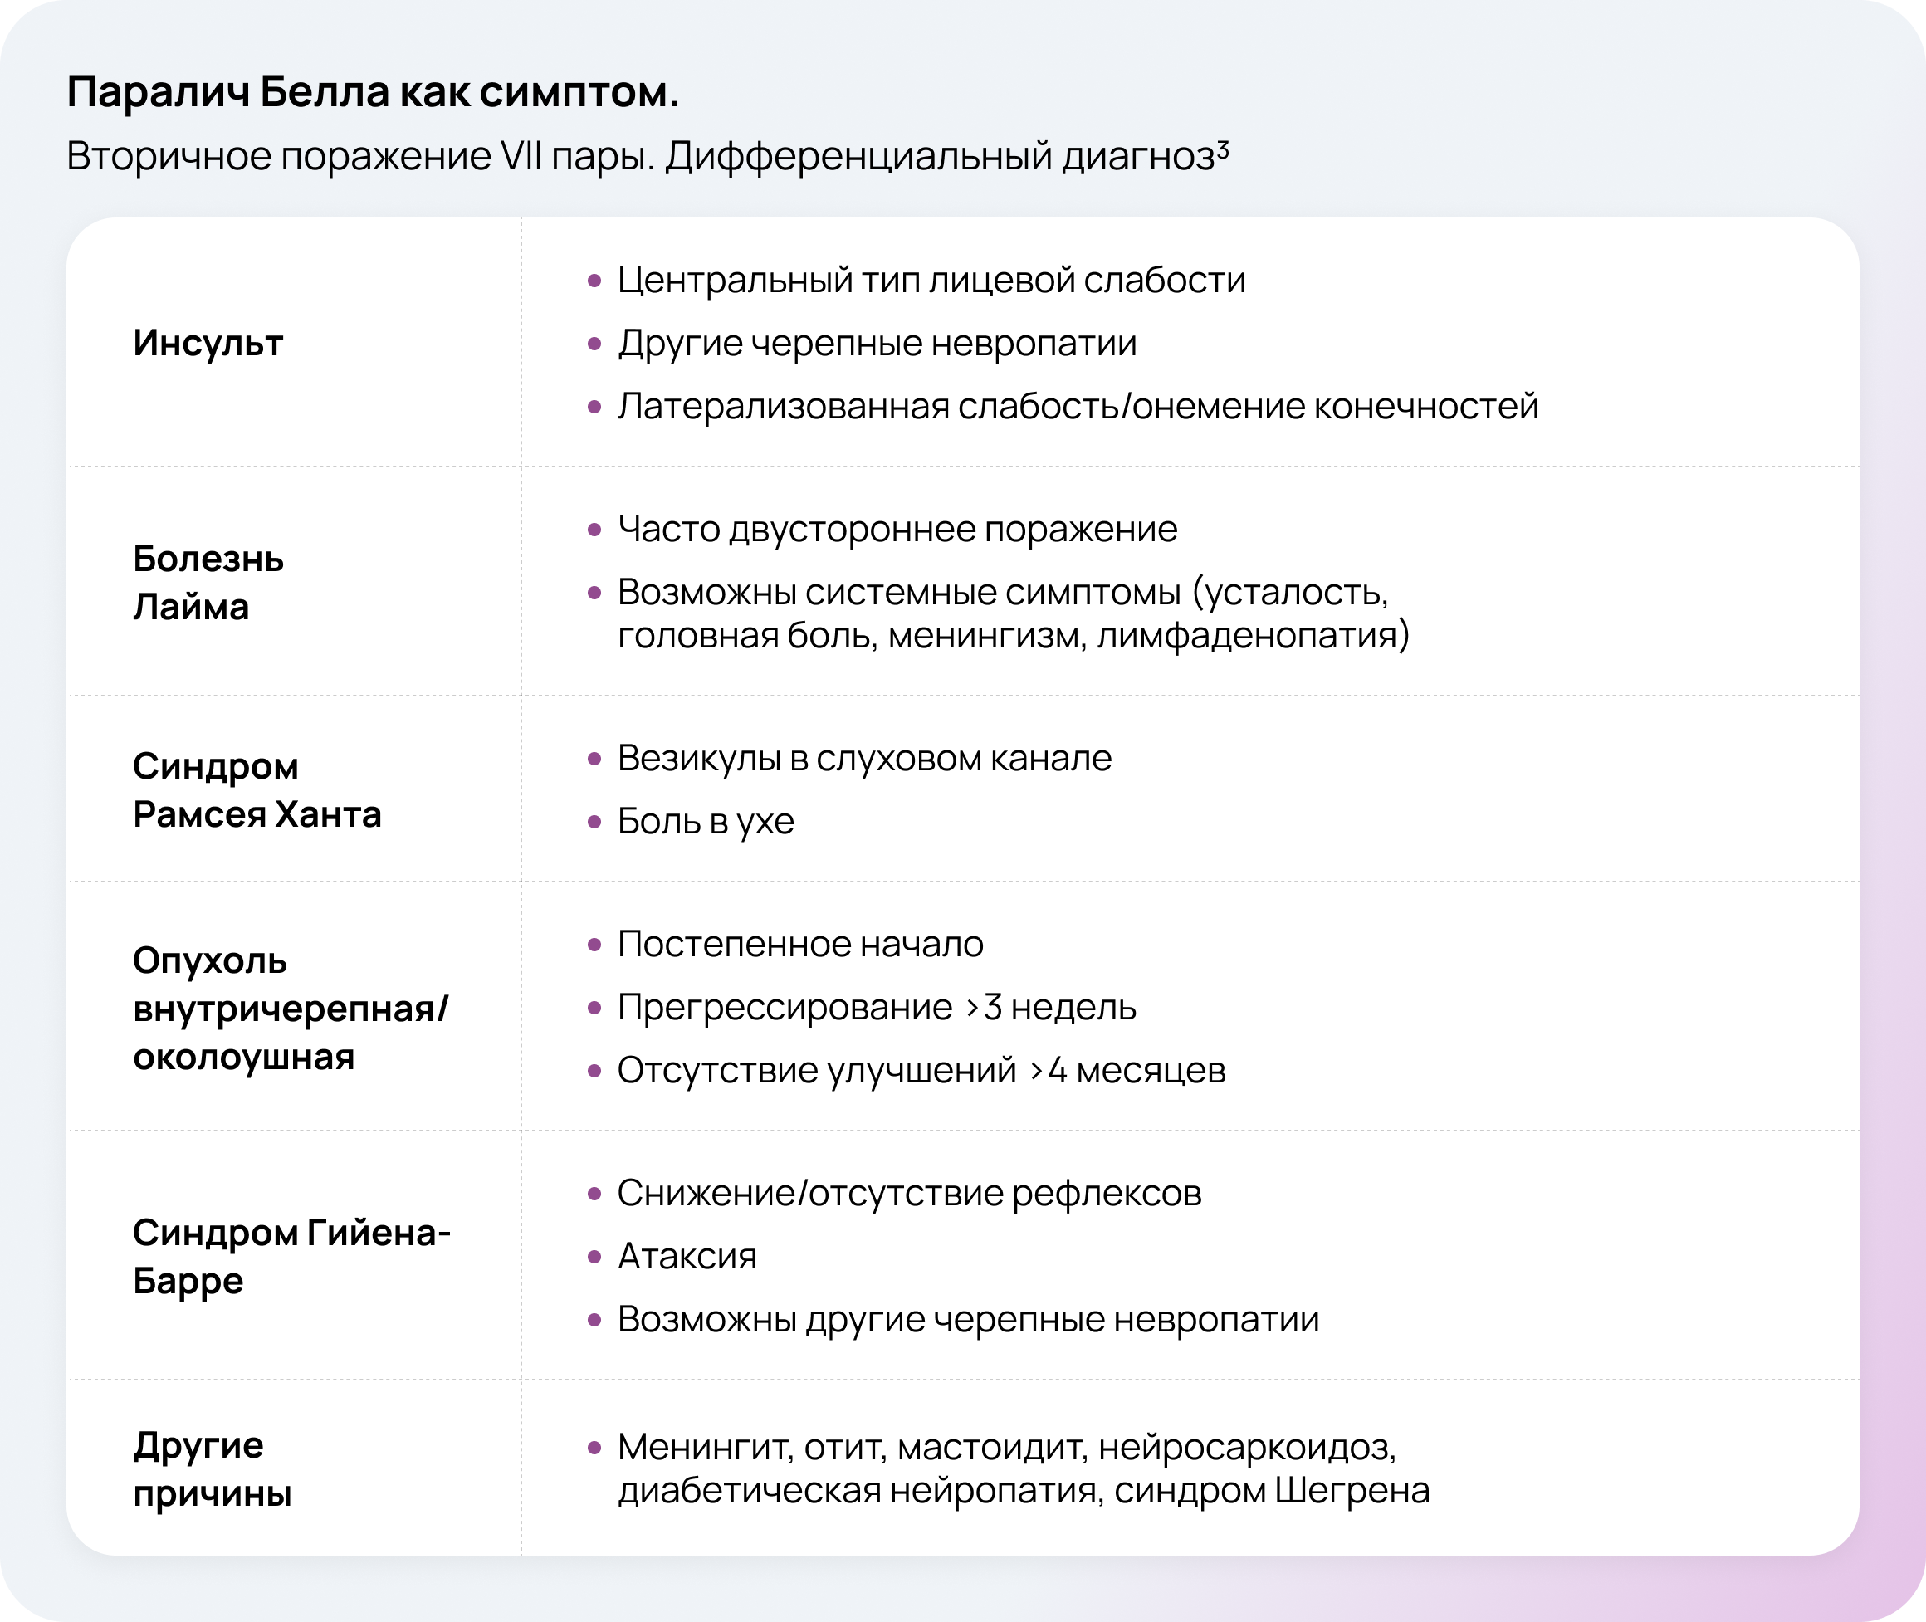1926x1622 pixels.
Task: Select 'Часто двустороннее поражение' item
Action: coord(897,530)
